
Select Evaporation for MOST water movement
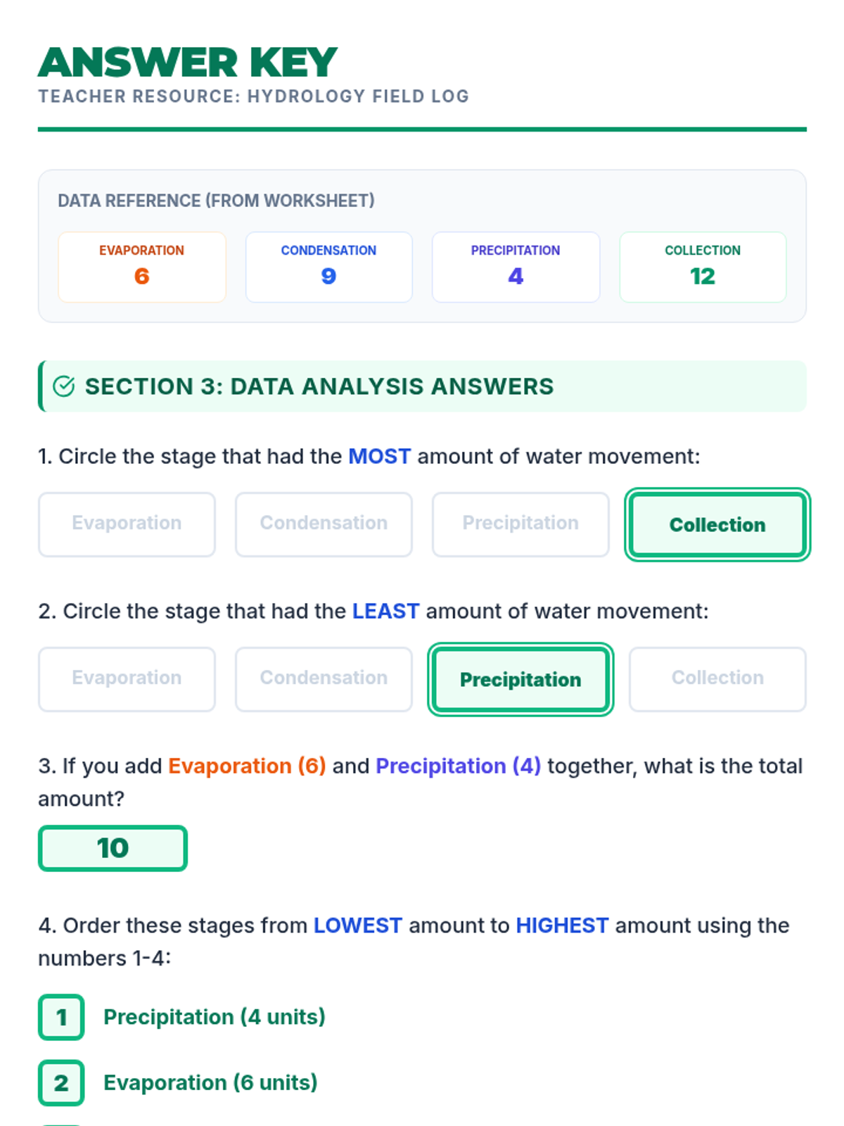[x=127, y=524]
